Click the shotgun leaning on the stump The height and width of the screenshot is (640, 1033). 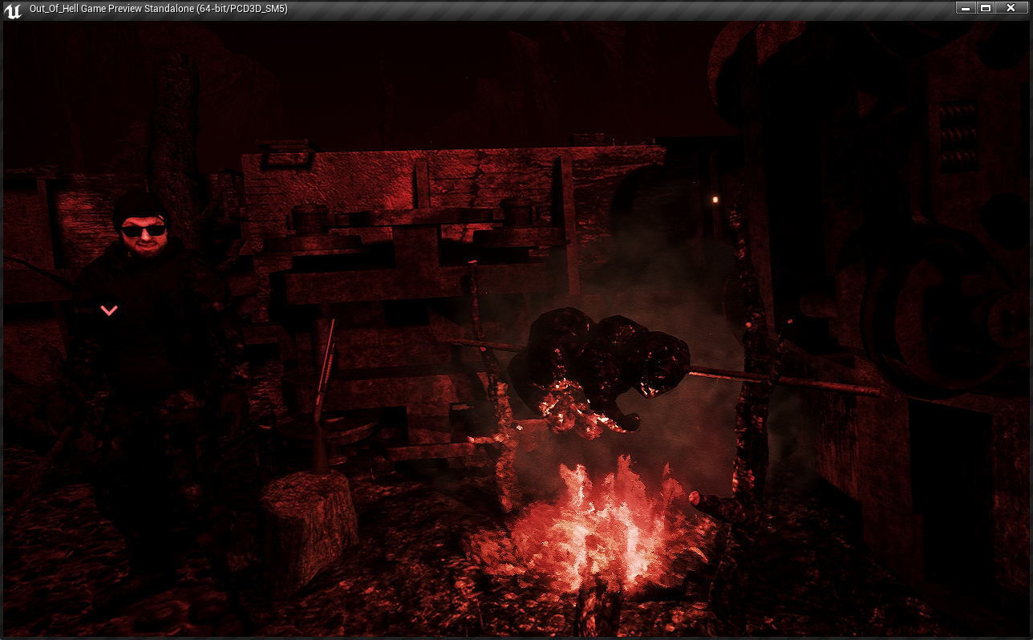[324, 385]
